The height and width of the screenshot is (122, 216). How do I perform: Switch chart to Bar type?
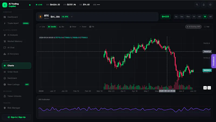click(x=62, y=27)
